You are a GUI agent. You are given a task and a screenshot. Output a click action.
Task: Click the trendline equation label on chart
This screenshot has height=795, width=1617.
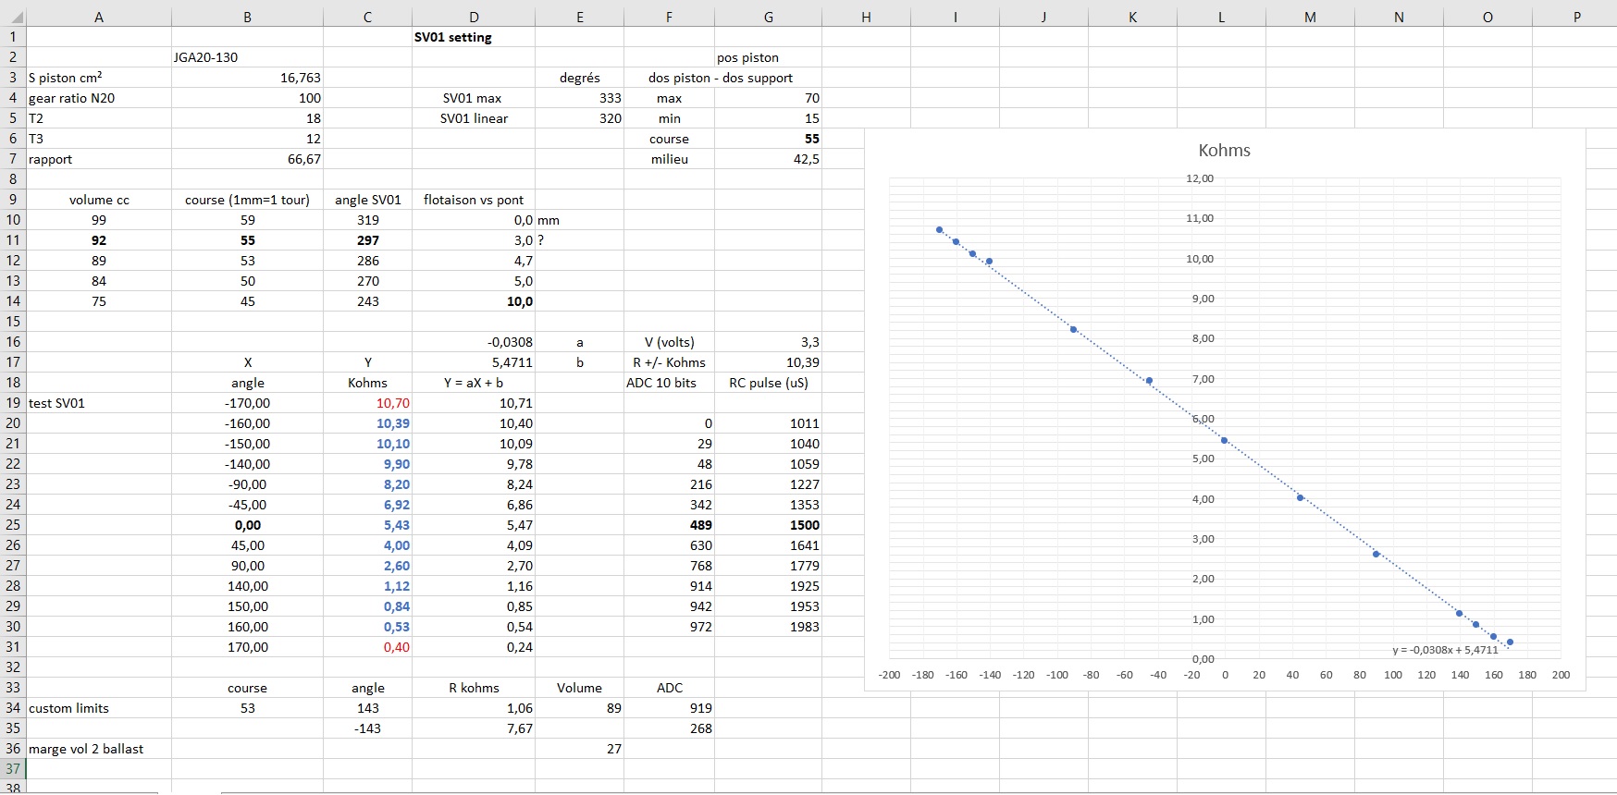pos(1445,650)
